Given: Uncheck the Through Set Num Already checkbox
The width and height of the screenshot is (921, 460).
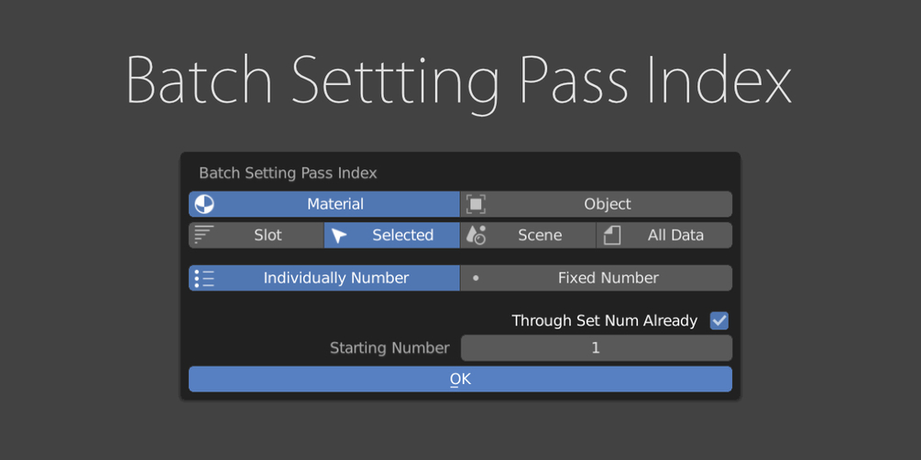Looking at the screenshot, I should [x=719, y=320].
